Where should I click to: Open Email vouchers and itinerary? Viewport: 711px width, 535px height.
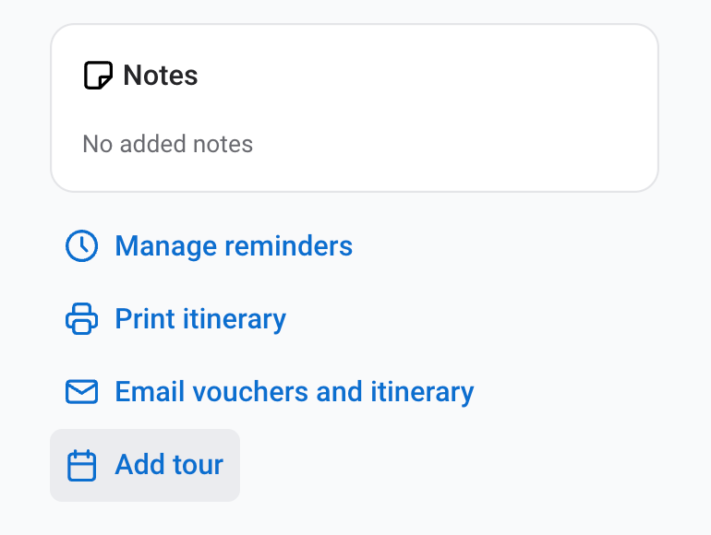tap(294, 392)
